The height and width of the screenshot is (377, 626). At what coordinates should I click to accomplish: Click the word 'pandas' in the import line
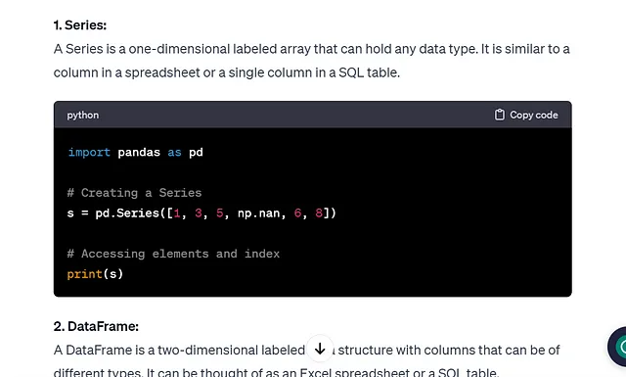click(139, 153)
